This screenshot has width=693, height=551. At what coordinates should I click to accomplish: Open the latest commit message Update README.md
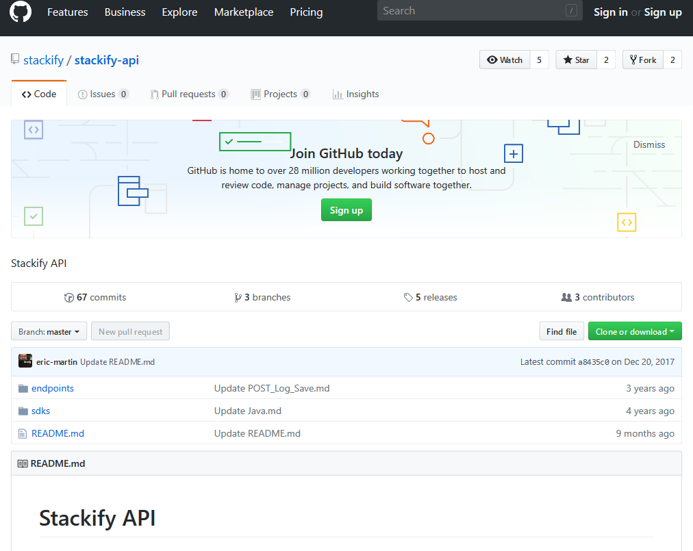[x=118, y=362]
